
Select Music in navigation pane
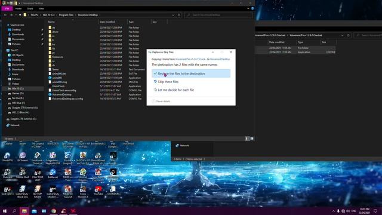(15, 74)
